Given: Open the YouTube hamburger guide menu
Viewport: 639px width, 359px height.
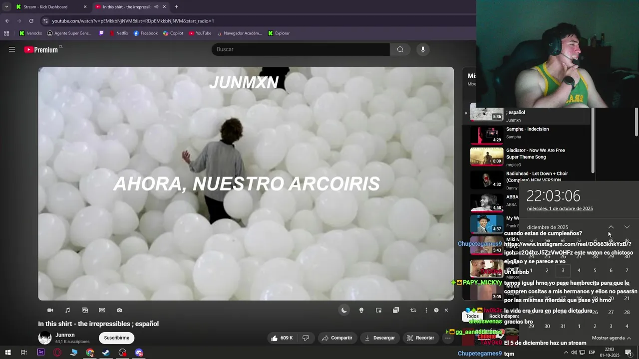Looking at the screenshot, I should click(x=12, y=49).
